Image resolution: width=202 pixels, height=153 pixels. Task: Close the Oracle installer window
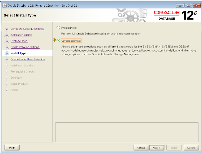(197, 6)
